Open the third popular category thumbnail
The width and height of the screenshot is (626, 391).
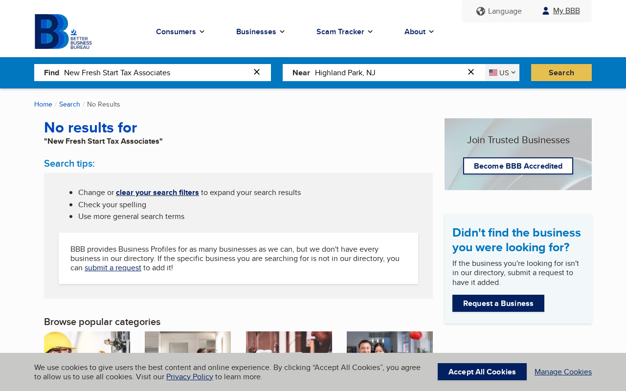[289, 342]
